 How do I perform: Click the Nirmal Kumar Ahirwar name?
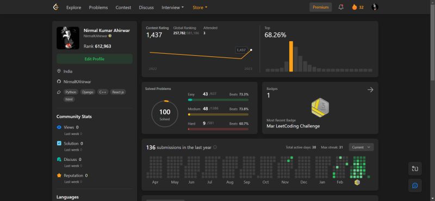click(x=107, y=30)
